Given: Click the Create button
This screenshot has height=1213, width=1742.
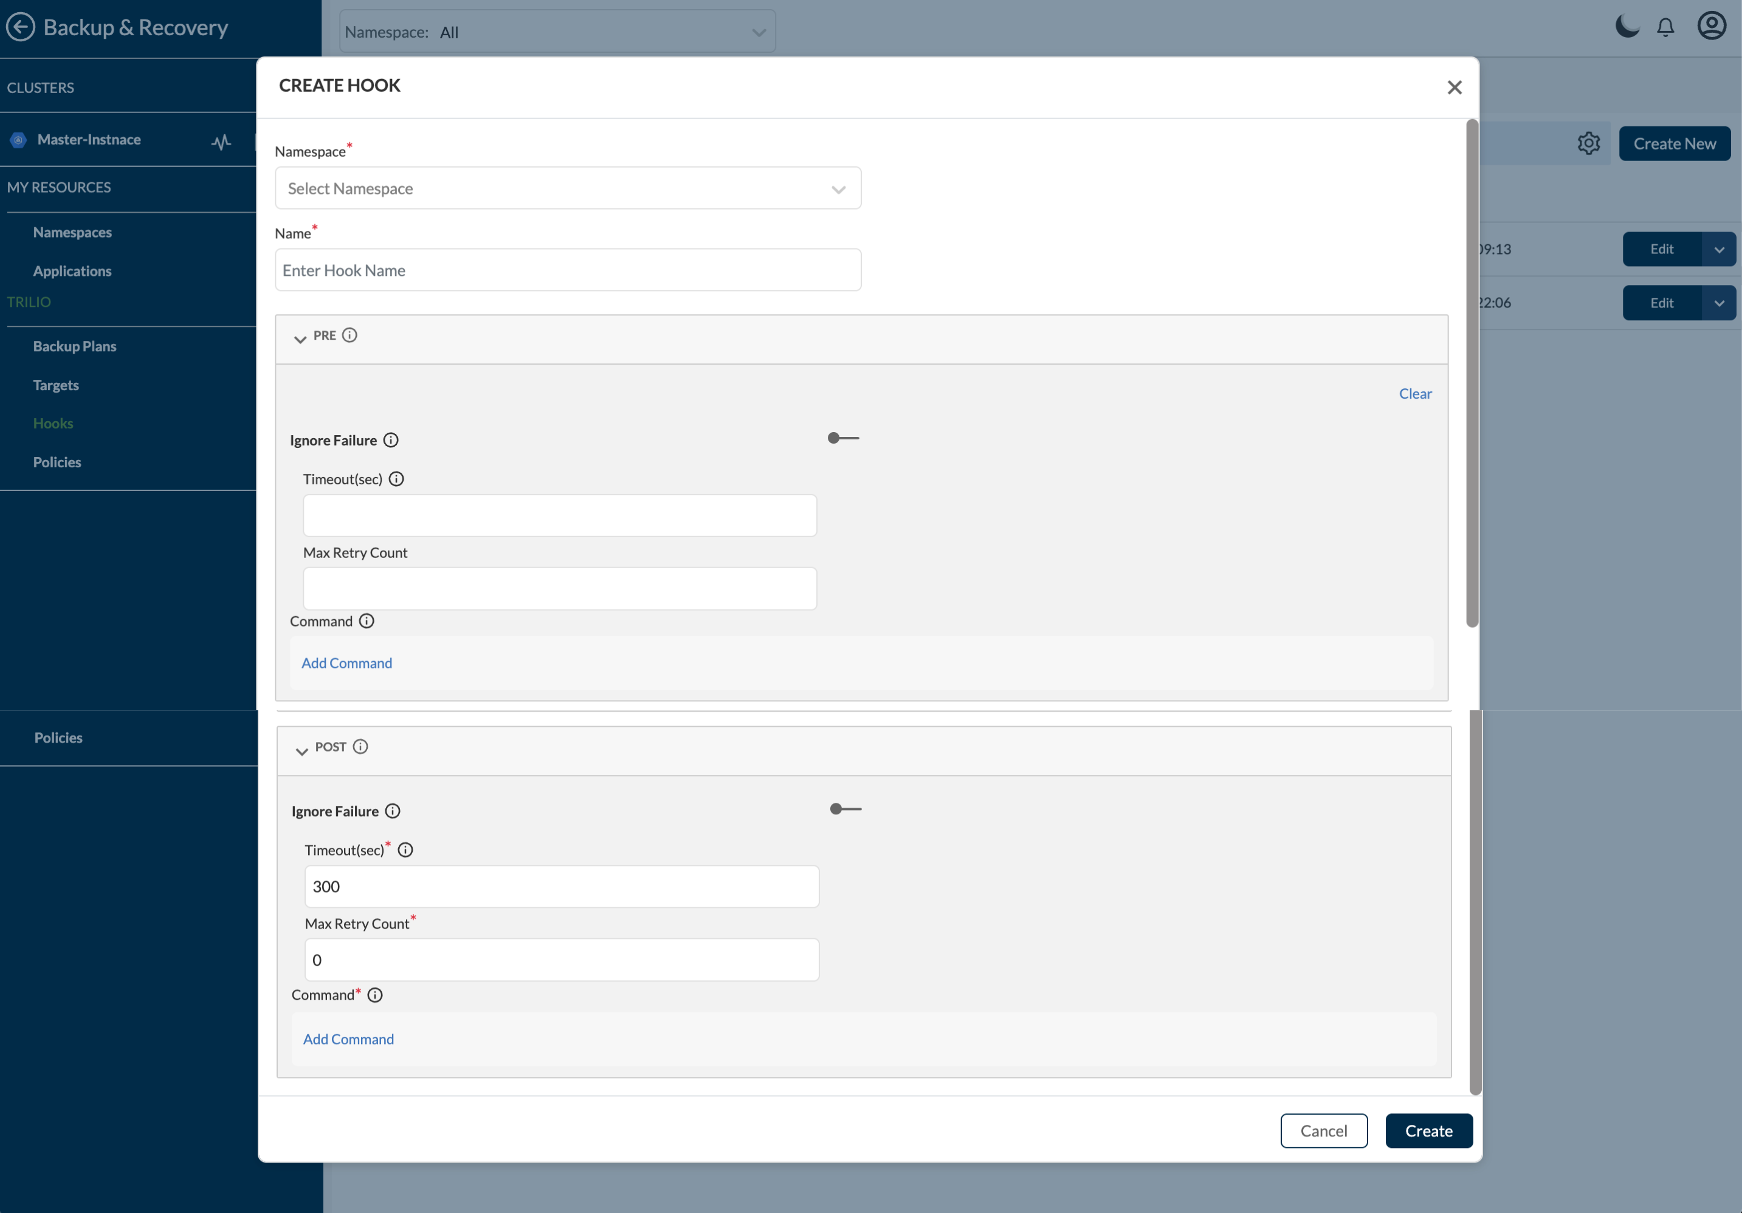Looking at the screenshot, I should [x=1428, y=1130].
